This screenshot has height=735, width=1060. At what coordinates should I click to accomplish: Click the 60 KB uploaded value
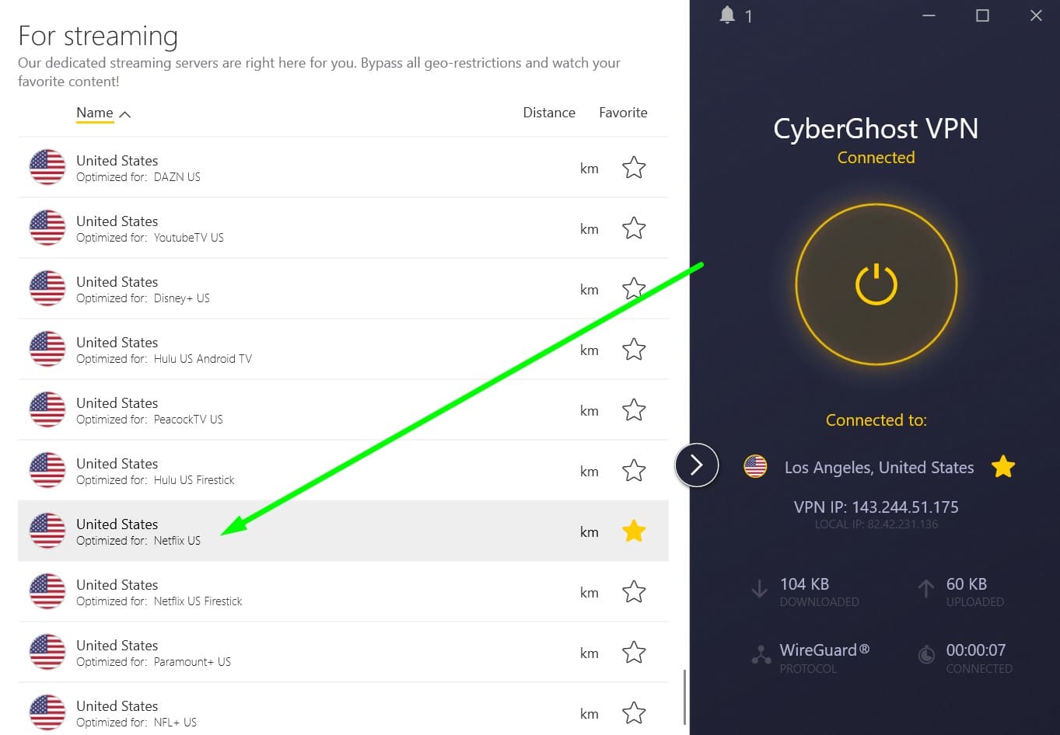tap(966, 584)
